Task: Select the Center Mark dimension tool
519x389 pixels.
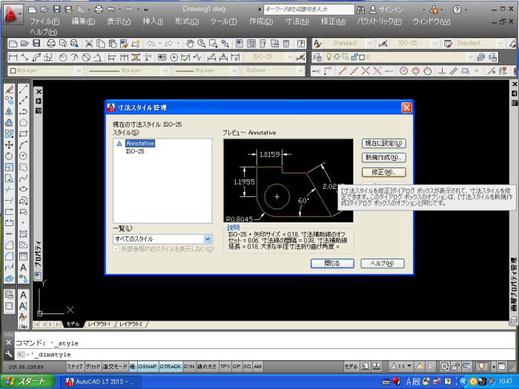Action: pos(174,58)
